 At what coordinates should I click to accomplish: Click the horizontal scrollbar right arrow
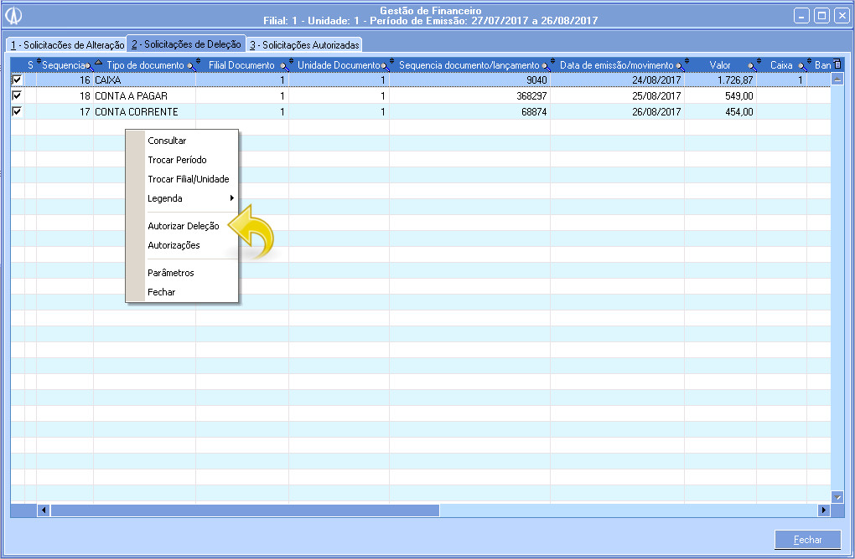(x=824, y=510)
